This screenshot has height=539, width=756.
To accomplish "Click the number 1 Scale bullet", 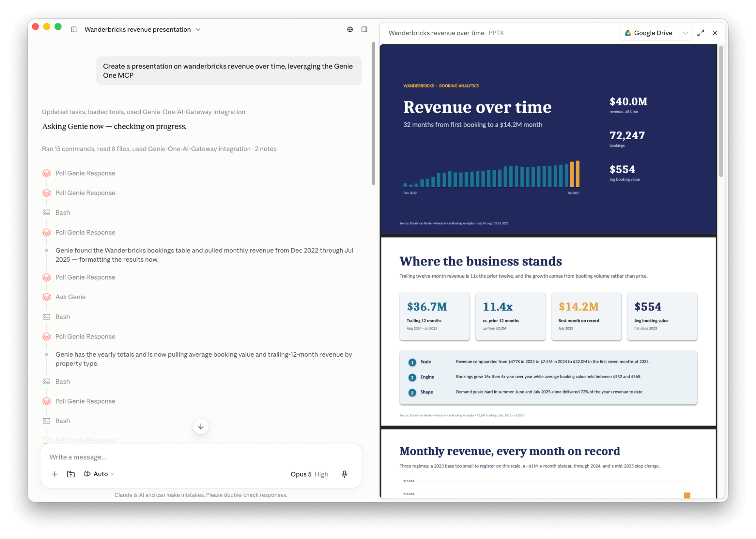I will point(412,362).
